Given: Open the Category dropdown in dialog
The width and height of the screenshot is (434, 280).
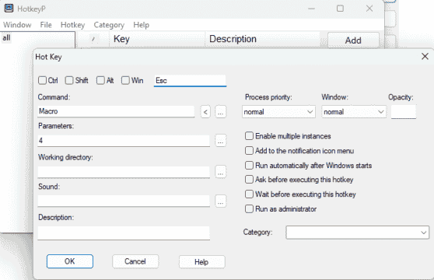Looking at the screenshot, I should pyautogui.click(x=357, y=233).
